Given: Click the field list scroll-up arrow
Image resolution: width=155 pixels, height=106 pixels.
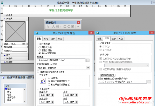Looking at the screenshot, I should coord(25,90).
